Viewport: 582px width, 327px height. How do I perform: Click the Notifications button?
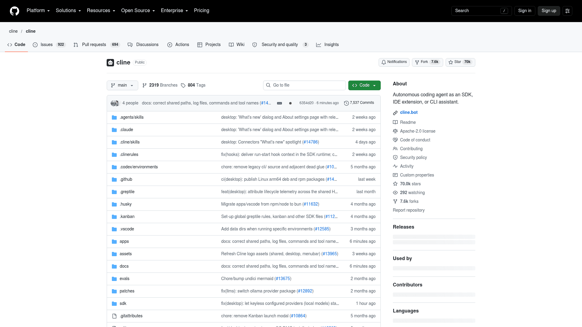click(394, 62)
